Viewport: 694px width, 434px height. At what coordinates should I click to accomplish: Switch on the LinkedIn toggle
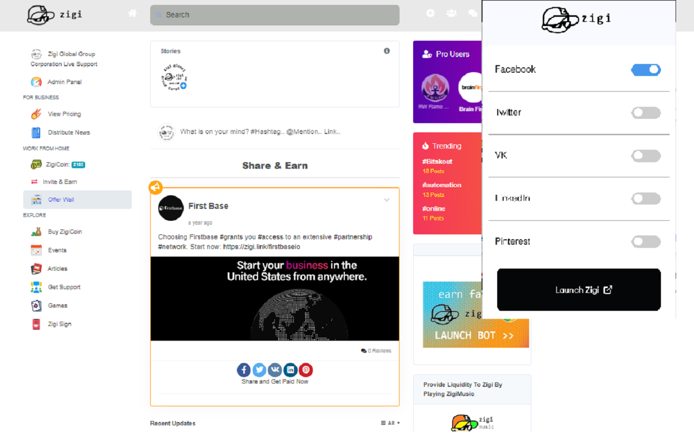pyautogui.click(x=646, y=199)
